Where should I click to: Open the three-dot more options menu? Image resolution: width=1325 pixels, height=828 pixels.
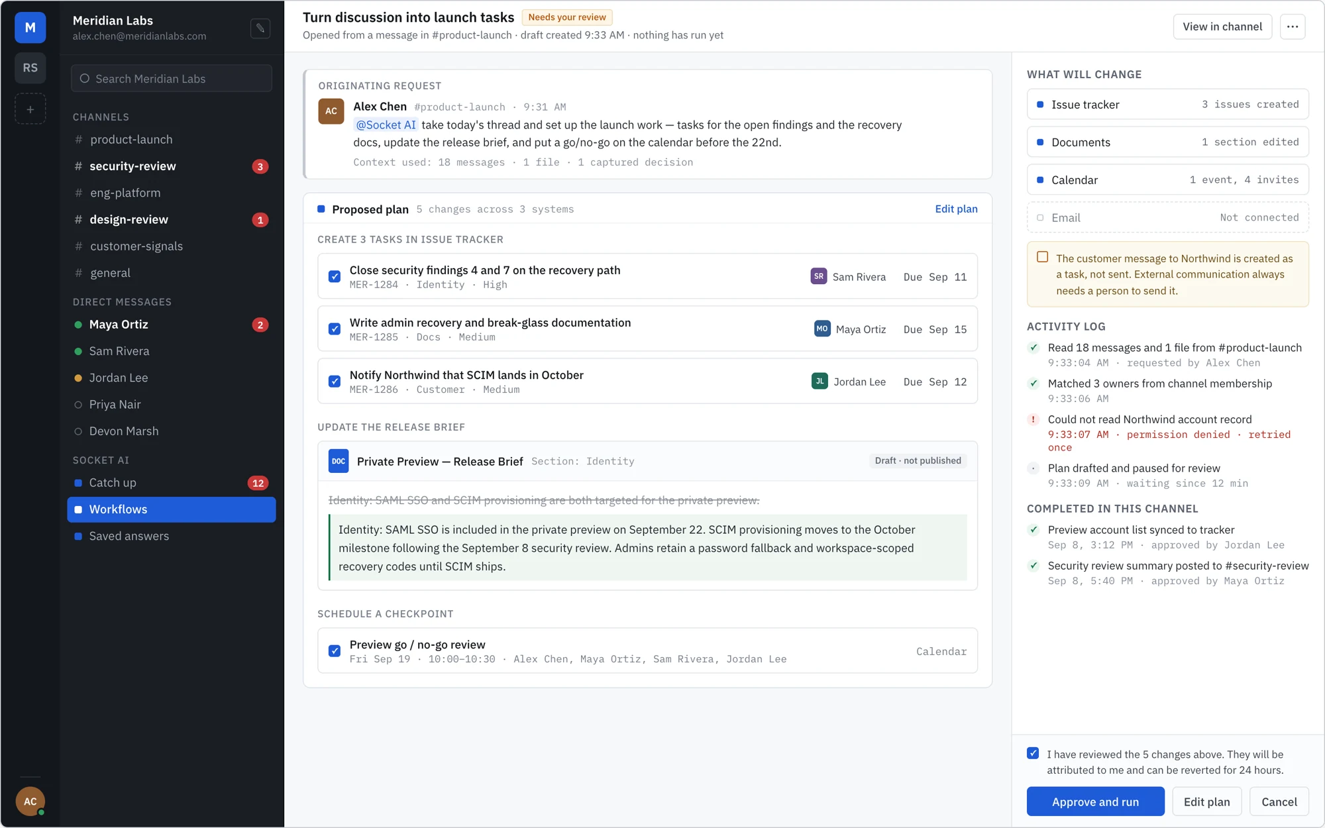click(1293, 26)
